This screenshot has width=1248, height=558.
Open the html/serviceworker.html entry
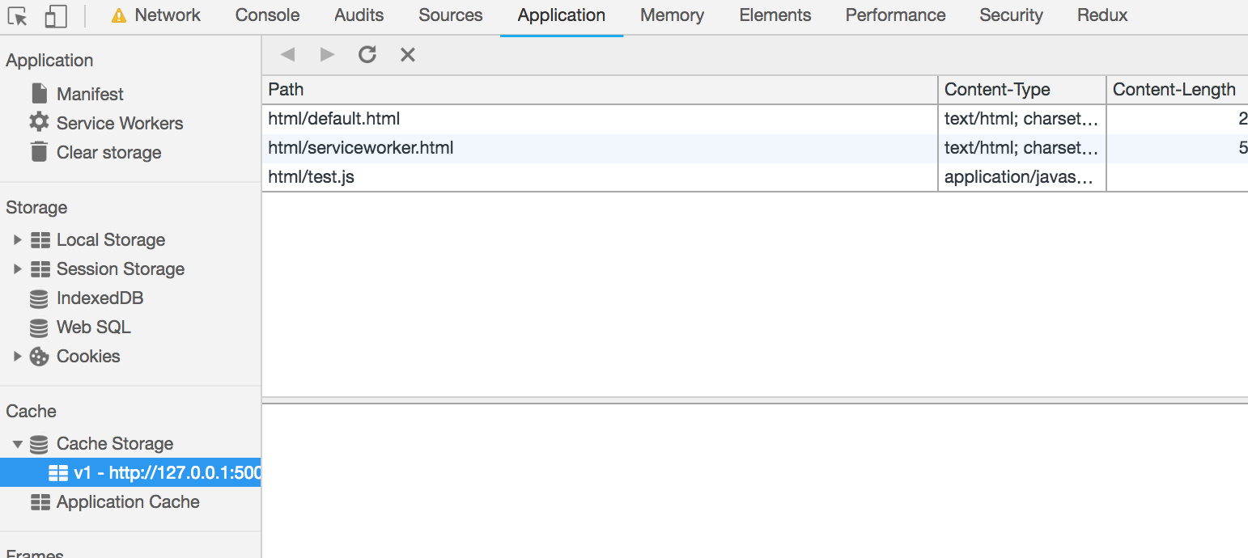tap(360, 147)
